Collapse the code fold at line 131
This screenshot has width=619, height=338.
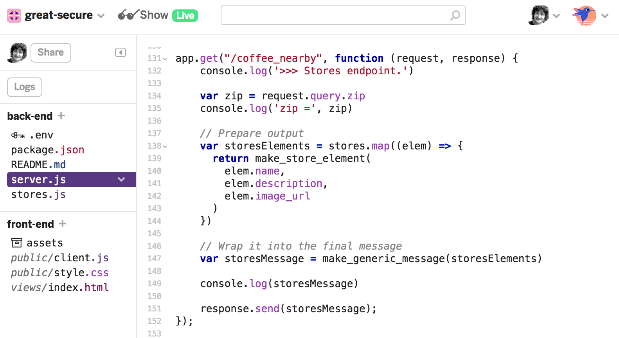coord(165,59)
